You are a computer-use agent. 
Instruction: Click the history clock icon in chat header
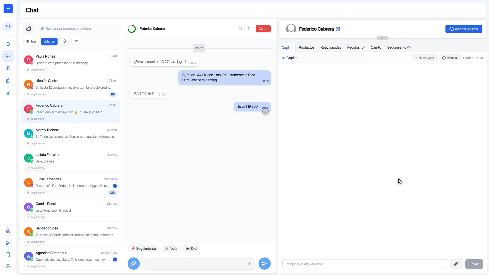[x=240, y=29]
